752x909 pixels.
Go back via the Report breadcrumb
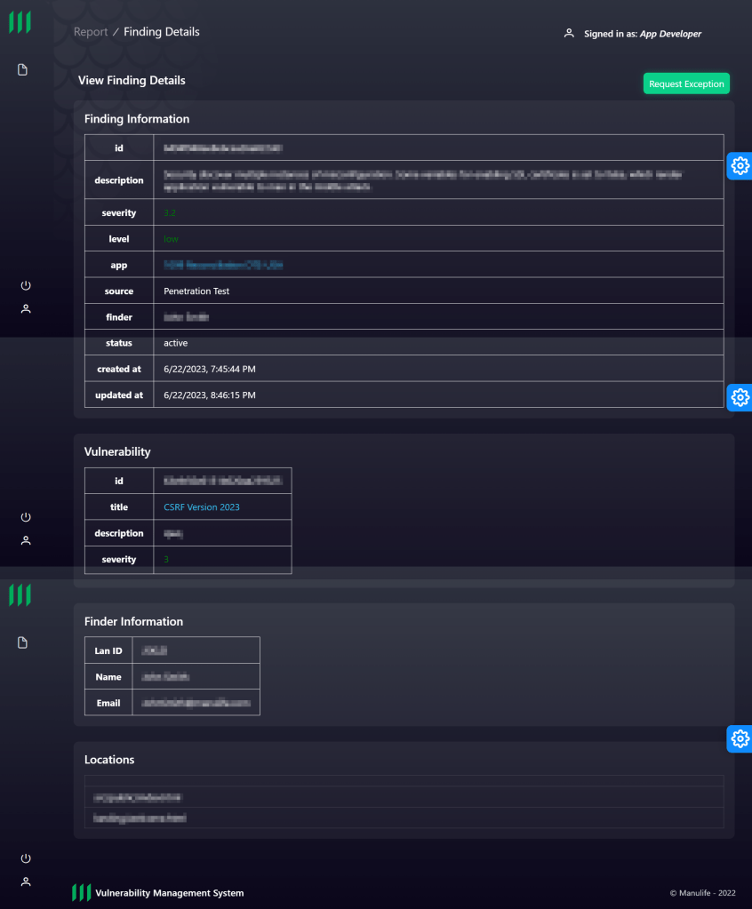(91, 32)
